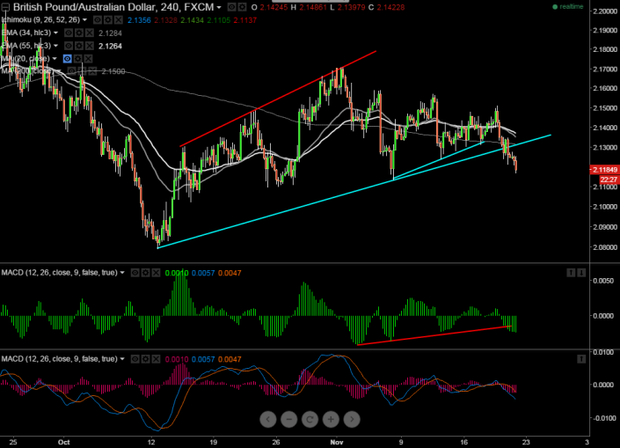Toggle MA (200, close) visibility eye
Image resolution: width=620 pixels, height=448 pixels.
(71, 71)
